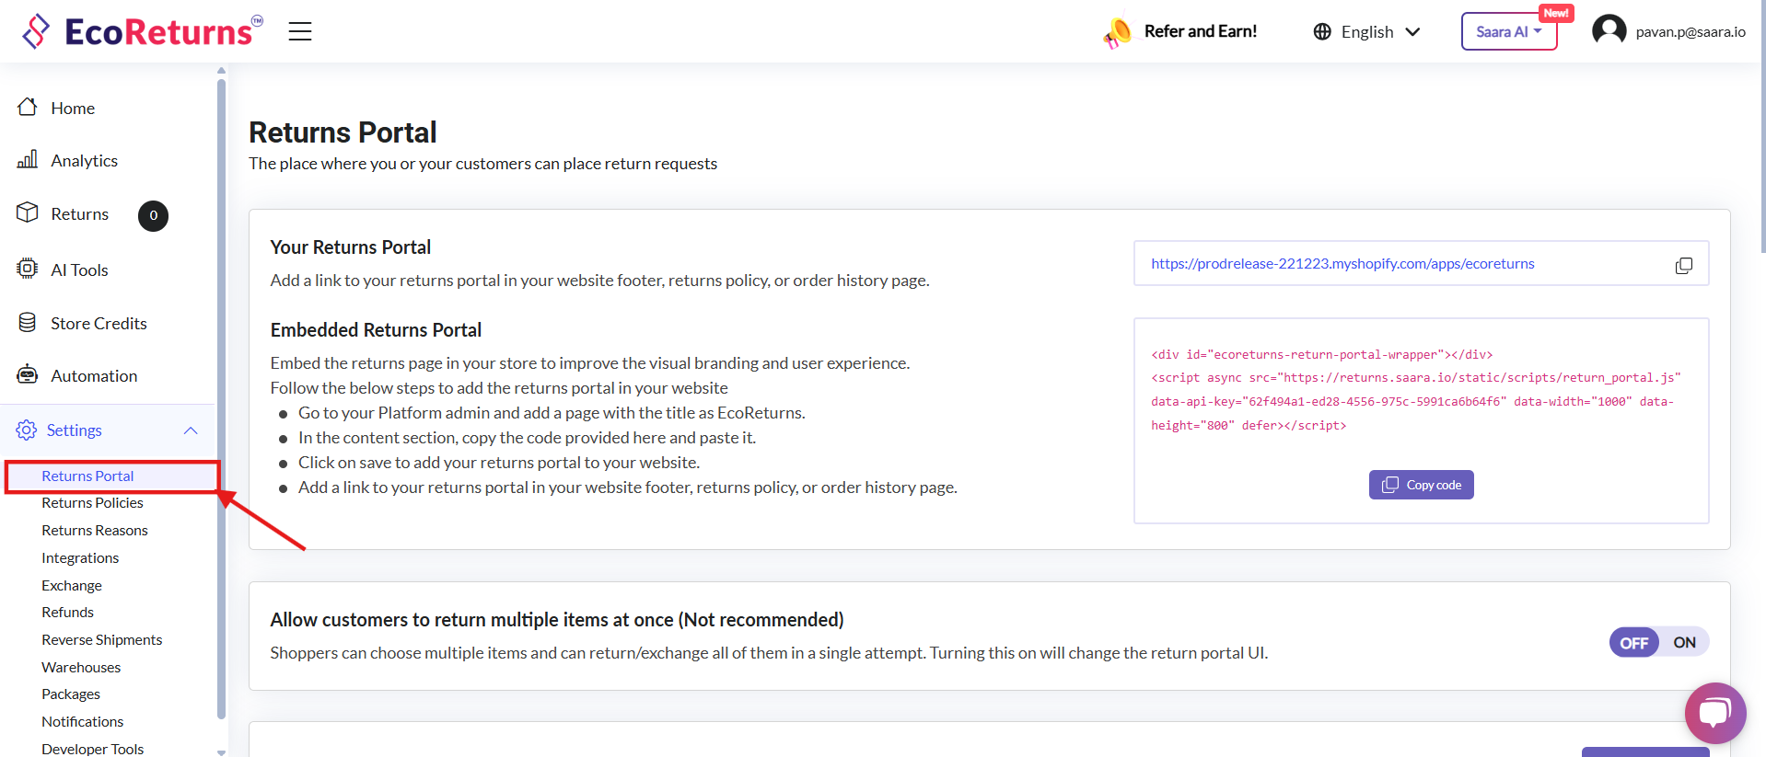Click the copy icon beside portal URL
This screenshot has height=757, width=1766.
coord(1683,265)
